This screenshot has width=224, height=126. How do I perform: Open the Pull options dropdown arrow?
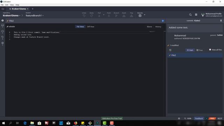pos(104,15)
